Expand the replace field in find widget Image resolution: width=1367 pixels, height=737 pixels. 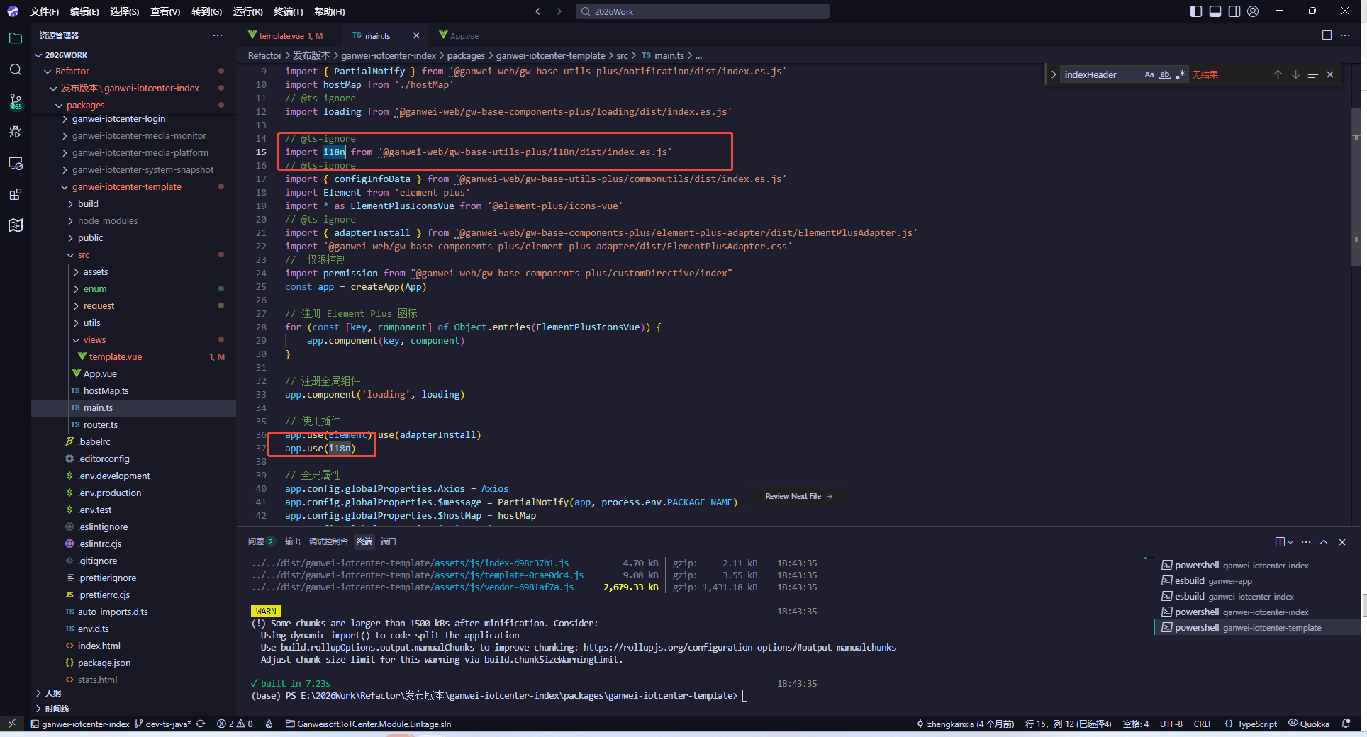pyautogui.click(x=1053, y=74)
